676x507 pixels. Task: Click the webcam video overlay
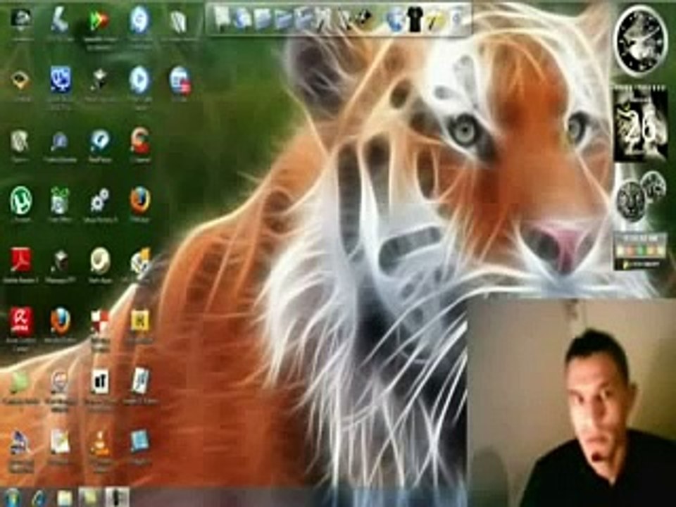(x=571, y=403)
